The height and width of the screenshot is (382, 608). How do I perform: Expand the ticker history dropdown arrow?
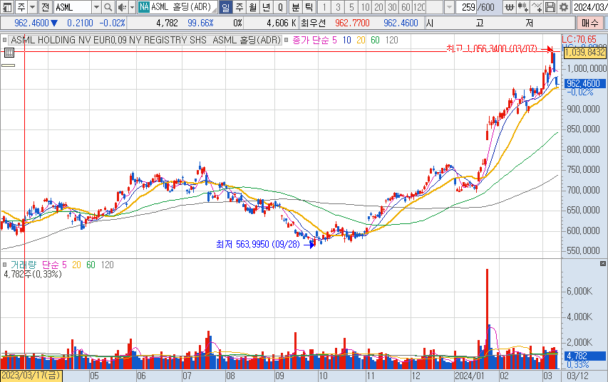coord(96,7)
